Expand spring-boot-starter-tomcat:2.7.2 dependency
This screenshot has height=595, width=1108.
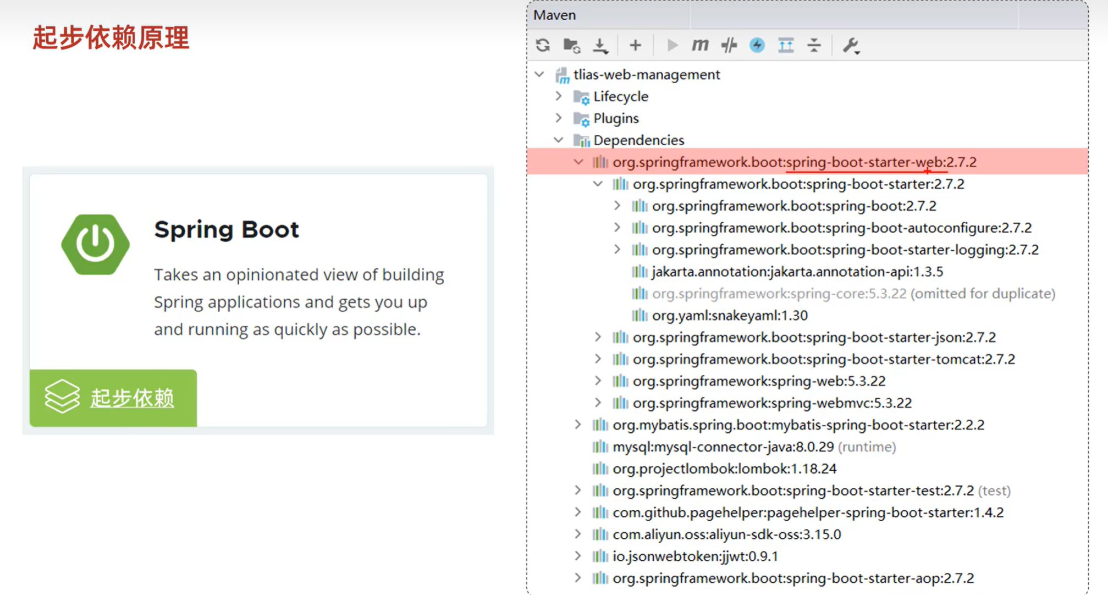(x=598, y=359)
